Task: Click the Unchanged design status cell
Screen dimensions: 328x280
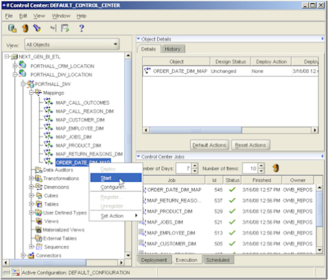Action: pos(230,71)
